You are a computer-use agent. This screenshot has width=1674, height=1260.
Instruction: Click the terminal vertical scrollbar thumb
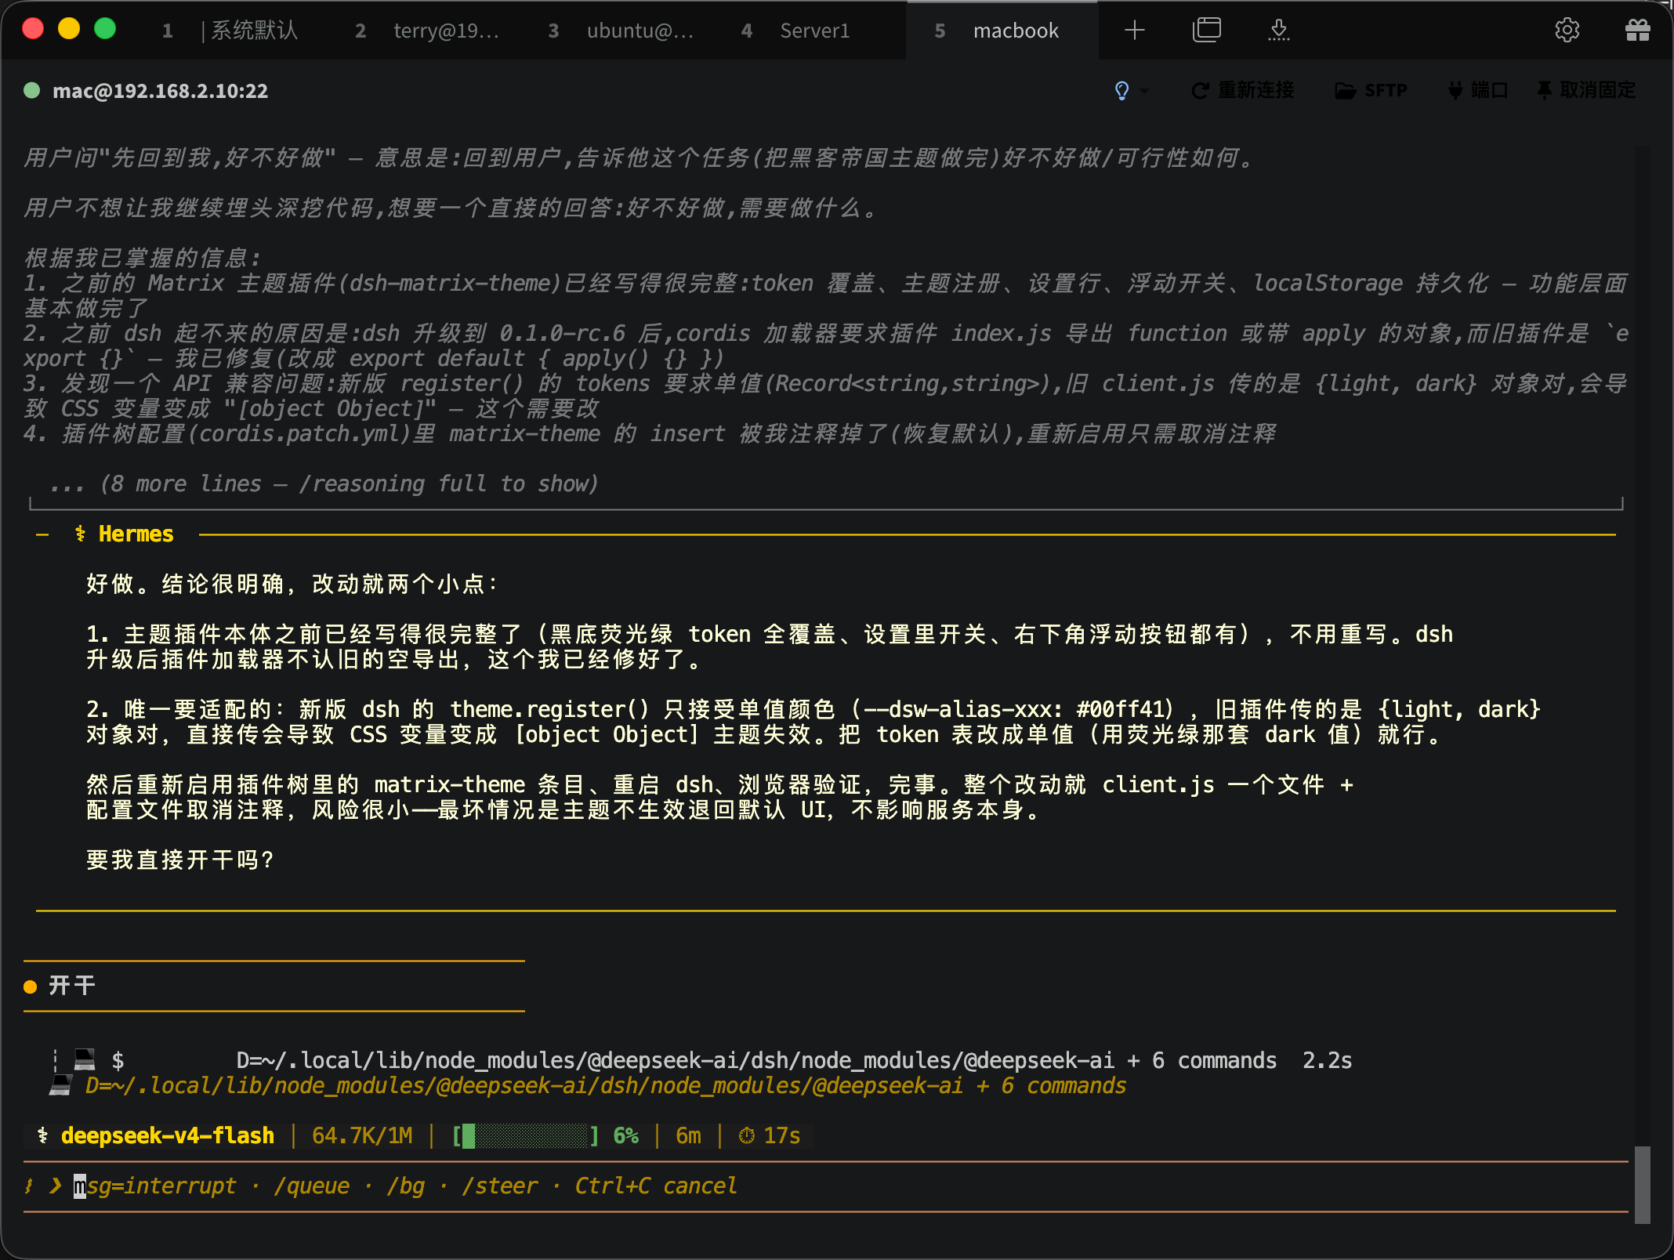click(x=1643, y=1185)
